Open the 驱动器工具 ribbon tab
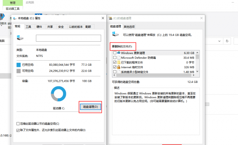Image resolution: width=238 pixels, height=145 pixels. pos(12,9)
